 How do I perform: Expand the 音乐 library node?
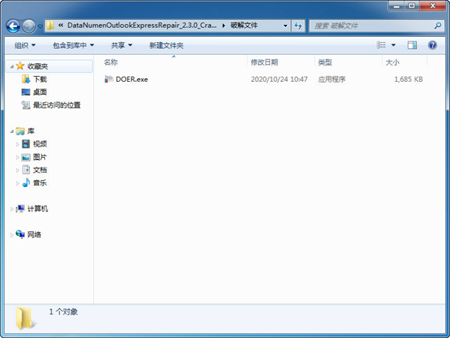(17, 183)
